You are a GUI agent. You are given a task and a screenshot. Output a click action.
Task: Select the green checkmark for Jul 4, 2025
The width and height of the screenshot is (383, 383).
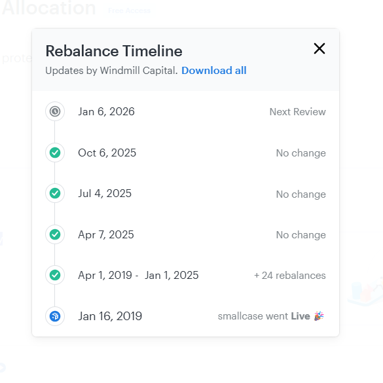[55, 193]
